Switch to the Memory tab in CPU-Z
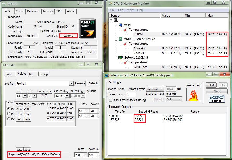Image resolution: width=232 pixels, height=160 pixels. click(48, 11)
